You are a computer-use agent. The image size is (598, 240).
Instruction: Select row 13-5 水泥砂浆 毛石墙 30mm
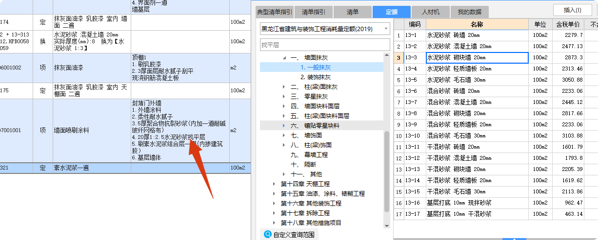pos(495,80)
